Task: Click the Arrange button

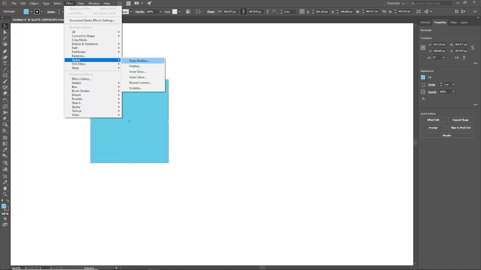Action: click(x=433, y=127)
